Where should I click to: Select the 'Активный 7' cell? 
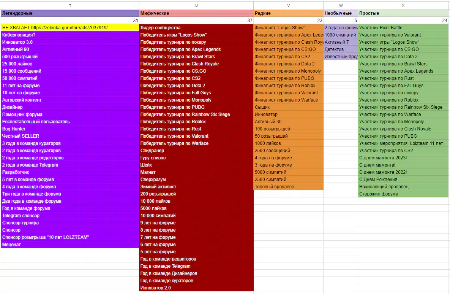pos(341,42)
